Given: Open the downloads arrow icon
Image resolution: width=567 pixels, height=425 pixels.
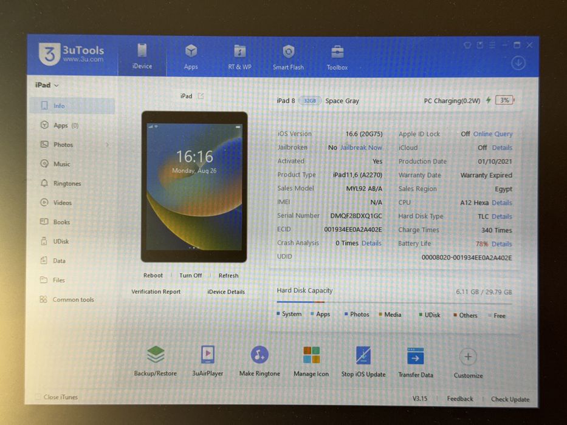Looking at the screenshot, I should (x=518, y=63).
